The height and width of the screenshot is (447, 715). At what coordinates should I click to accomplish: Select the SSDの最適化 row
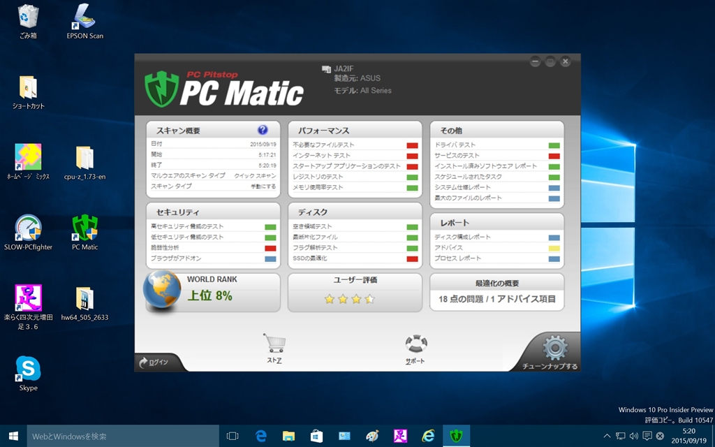(355, 258)
